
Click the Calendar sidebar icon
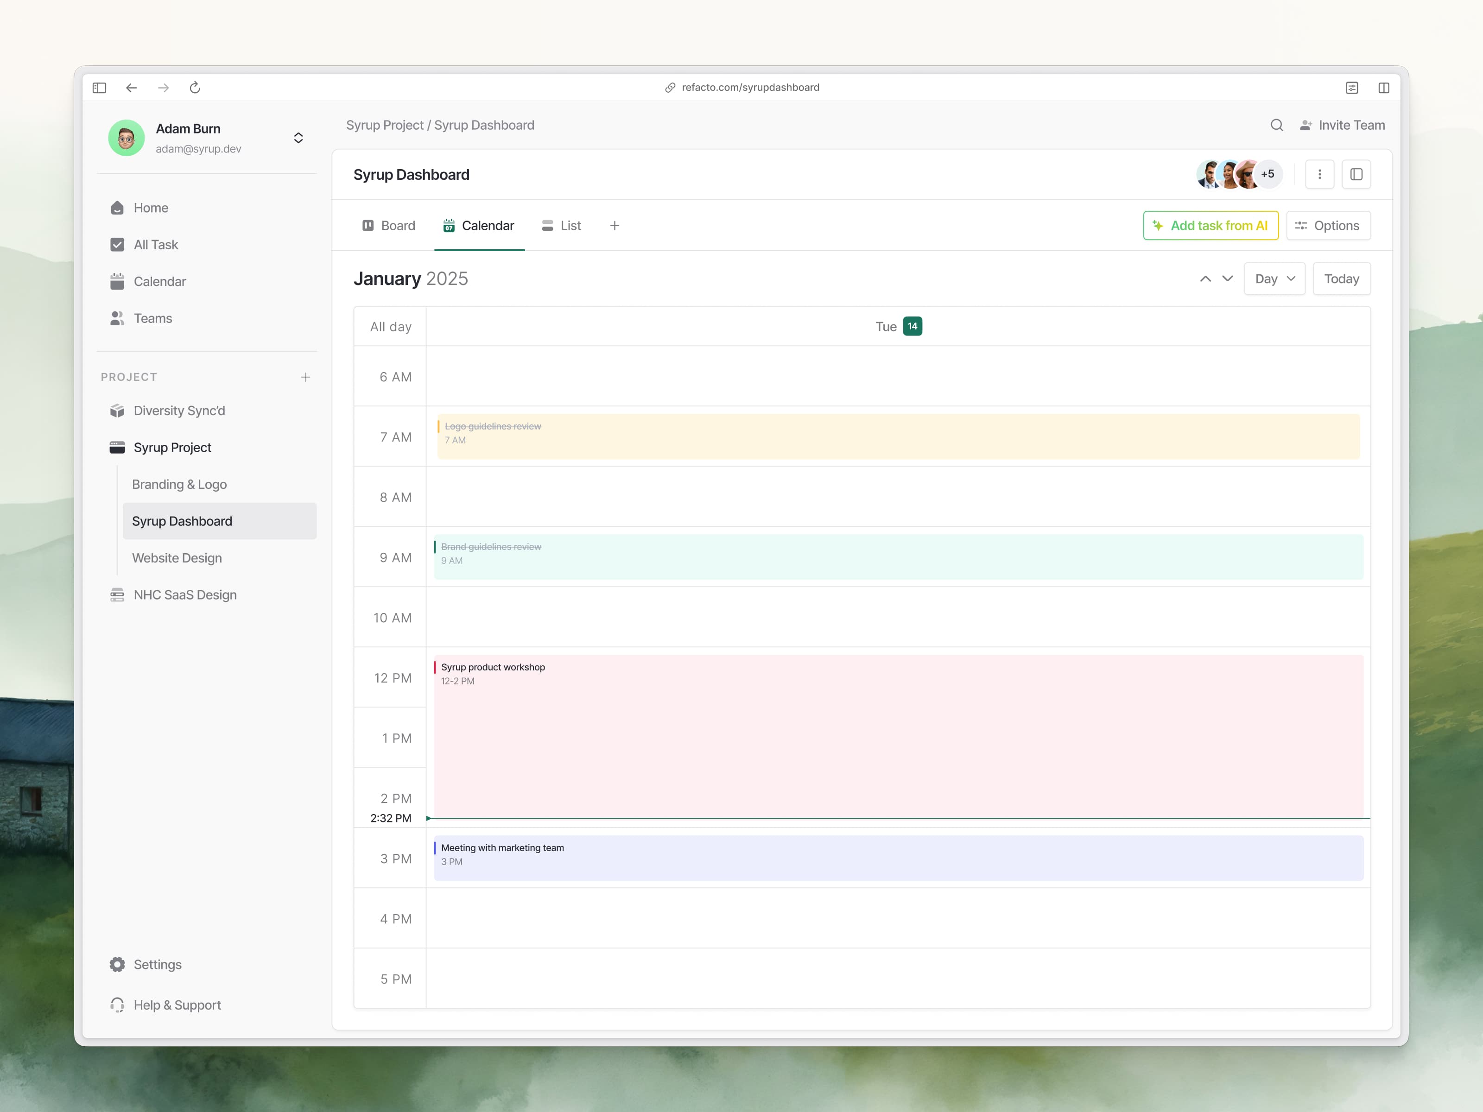117,282
